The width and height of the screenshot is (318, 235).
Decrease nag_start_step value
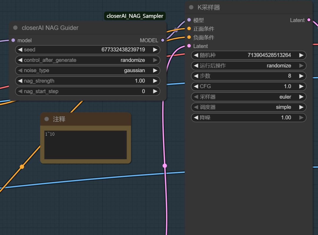pos(20,92)
